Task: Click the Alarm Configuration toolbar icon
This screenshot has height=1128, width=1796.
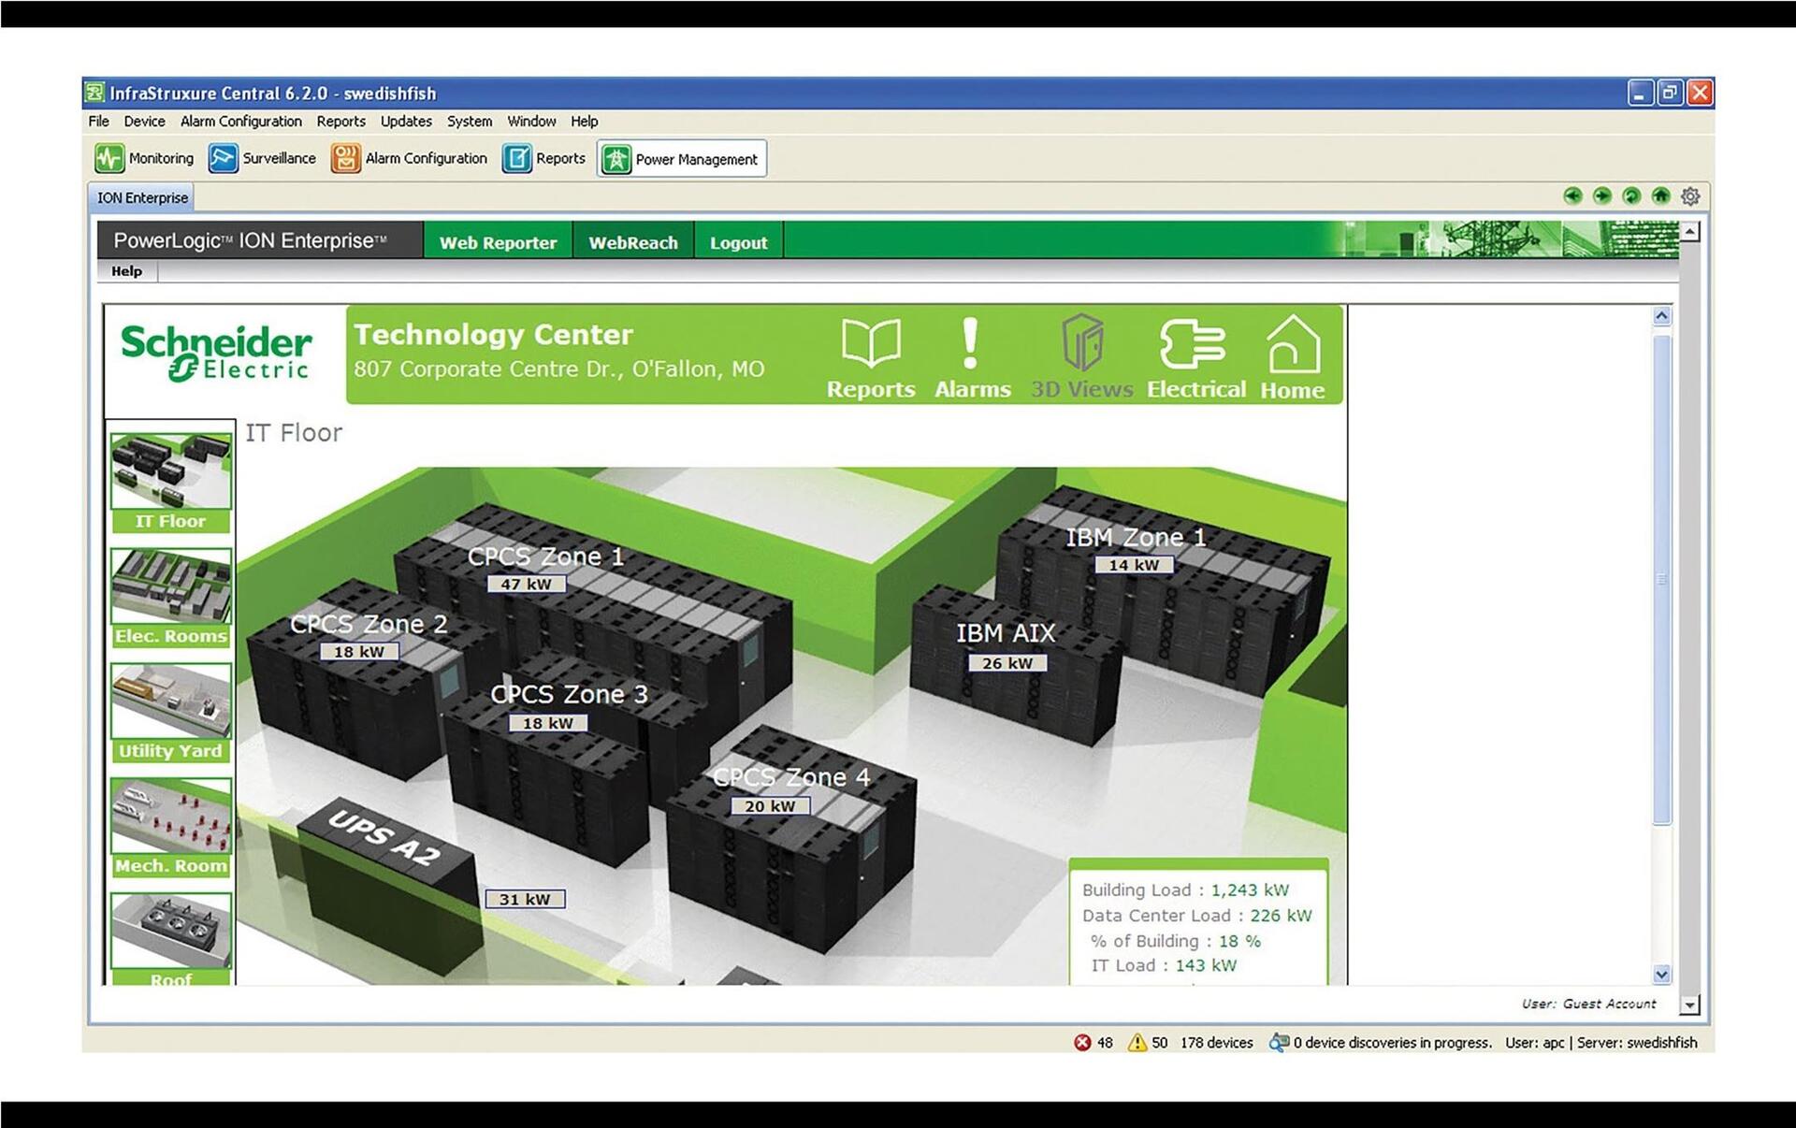Action: click(x=345, y=158)
